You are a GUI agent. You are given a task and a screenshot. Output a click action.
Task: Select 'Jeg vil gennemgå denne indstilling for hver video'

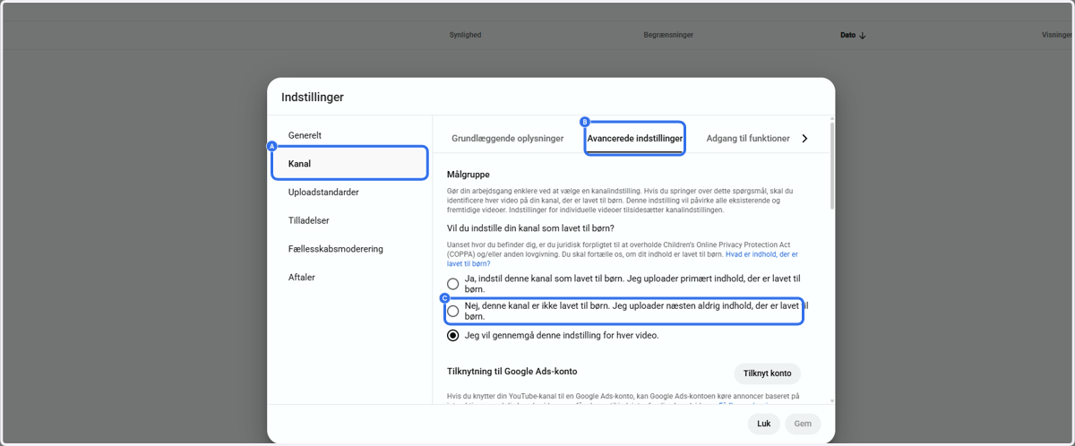tap(453, 336)
